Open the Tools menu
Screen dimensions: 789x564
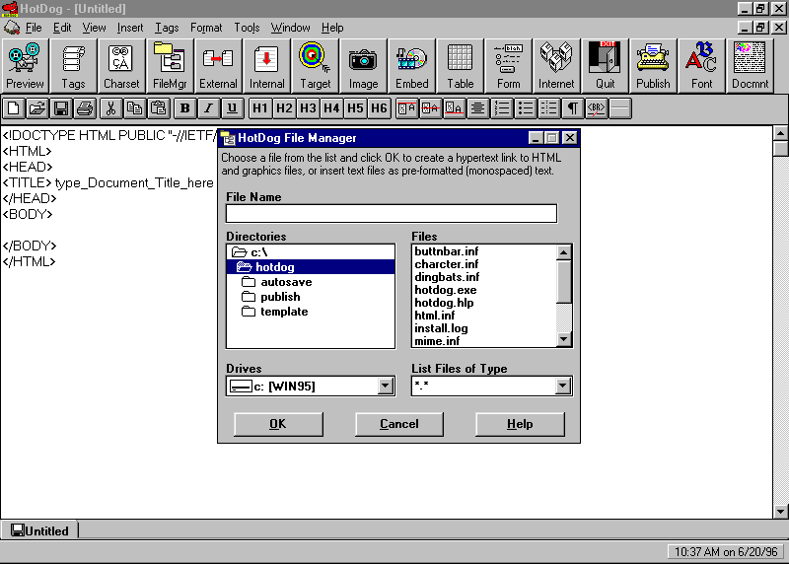pos(247,28)
